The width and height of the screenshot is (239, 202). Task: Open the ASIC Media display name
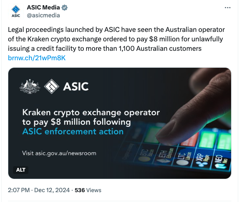43,8
